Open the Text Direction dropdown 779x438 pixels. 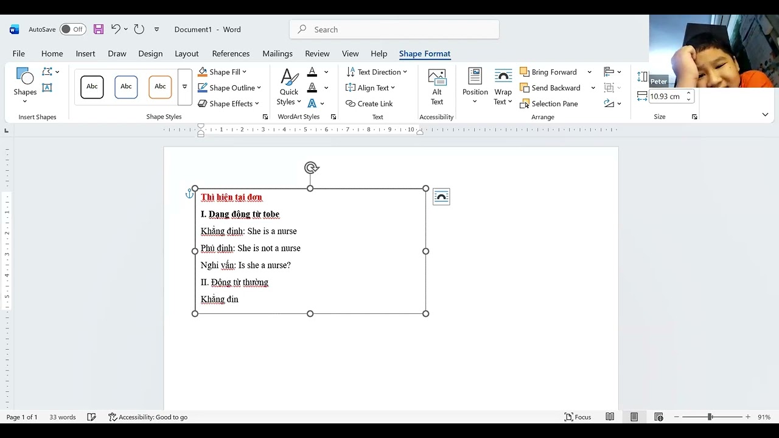pos(377,72)
